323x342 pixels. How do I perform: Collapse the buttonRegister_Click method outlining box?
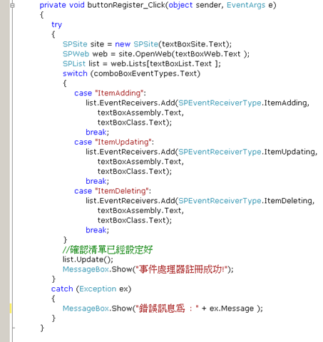click(x=12, y=5)
